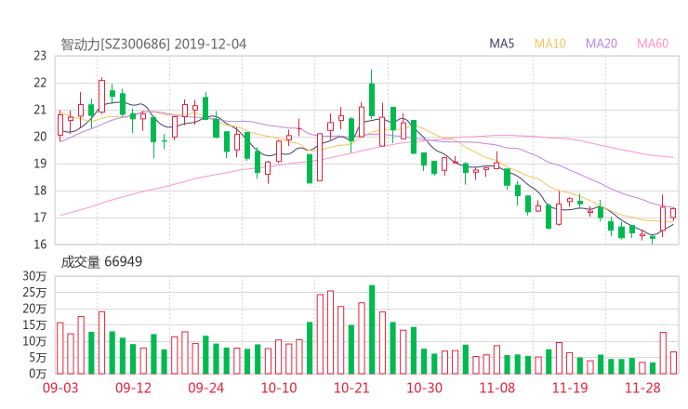The height and width of the screenshot is (409, 688).
Task: Click the 09-12 date axis label
Action: (x=133, y=388)
